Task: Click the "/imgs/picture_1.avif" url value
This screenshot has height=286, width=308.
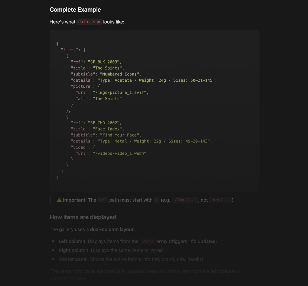Action: click(120, 93)
